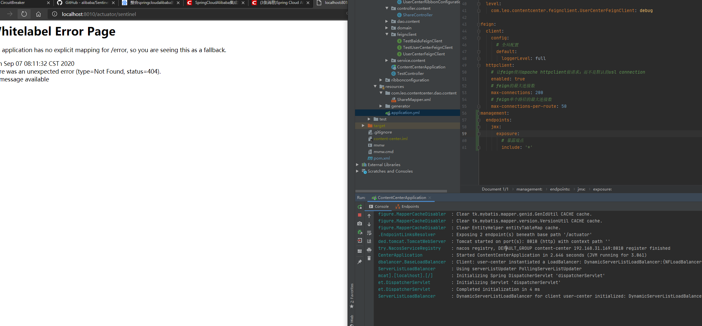Select application.yml in project tree

[x=405, y=112]
